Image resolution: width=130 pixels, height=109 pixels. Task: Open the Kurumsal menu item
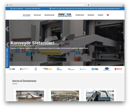coord(37,15)
